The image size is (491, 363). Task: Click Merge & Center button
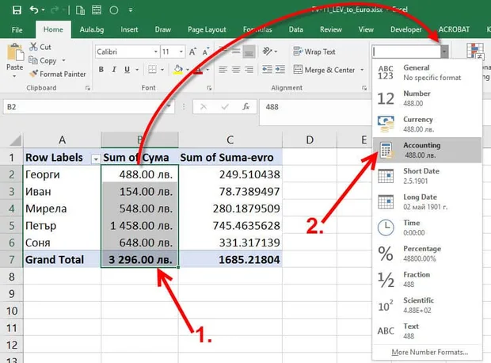click(324, 70)
